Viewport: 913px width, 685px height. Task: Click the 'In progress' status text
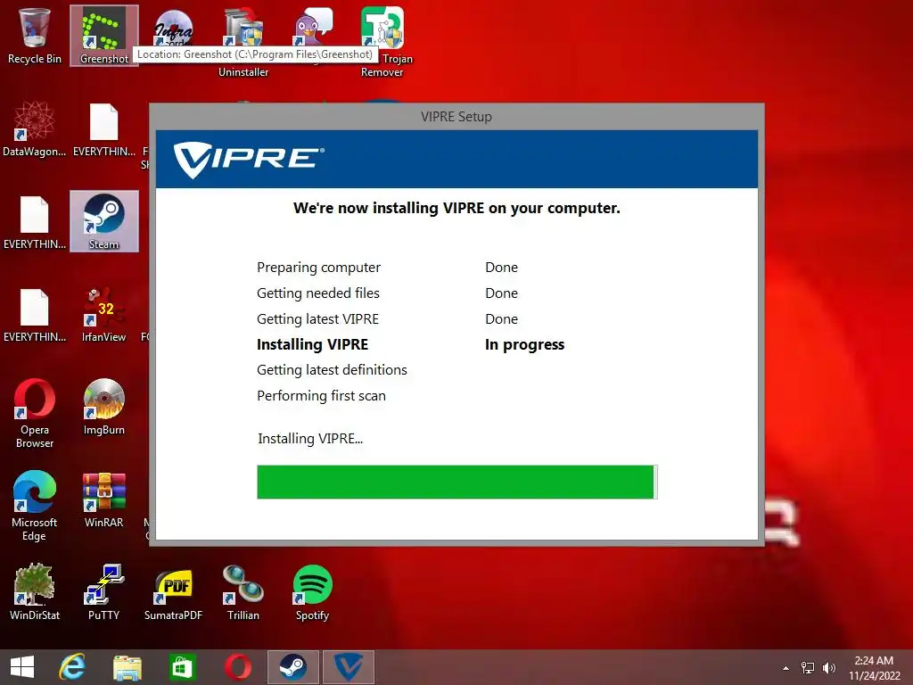coord(524,344)
